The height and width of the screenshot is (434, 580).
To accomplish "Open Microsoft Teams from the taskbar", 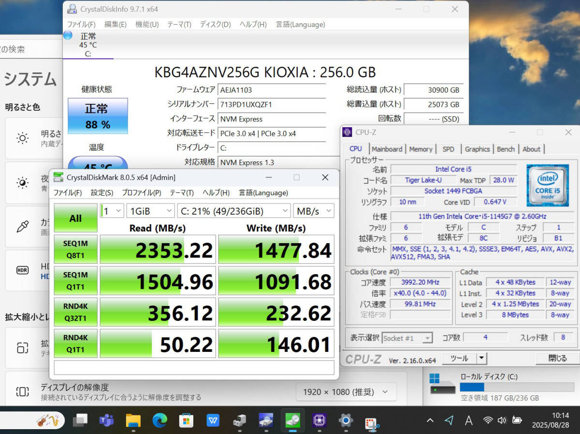I will coord(106,420).
